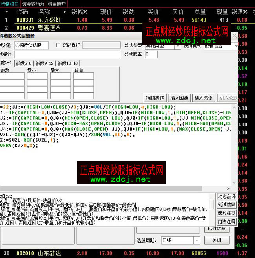Open the dropdown at the editor's top-right

(x=236, y=46)
